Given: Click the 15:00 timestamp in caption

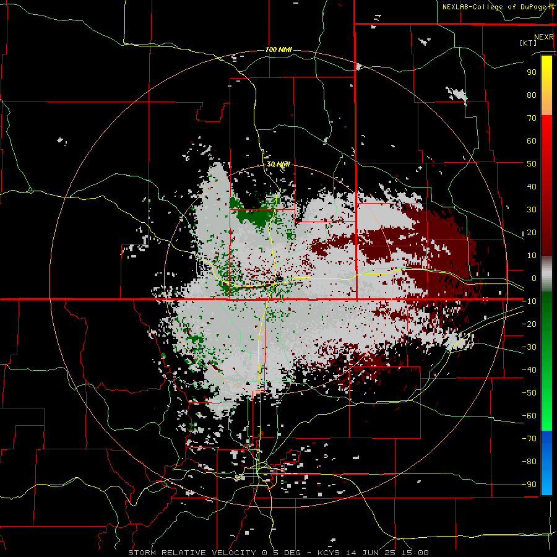Looking at the screenshot, I should point(415,553).
